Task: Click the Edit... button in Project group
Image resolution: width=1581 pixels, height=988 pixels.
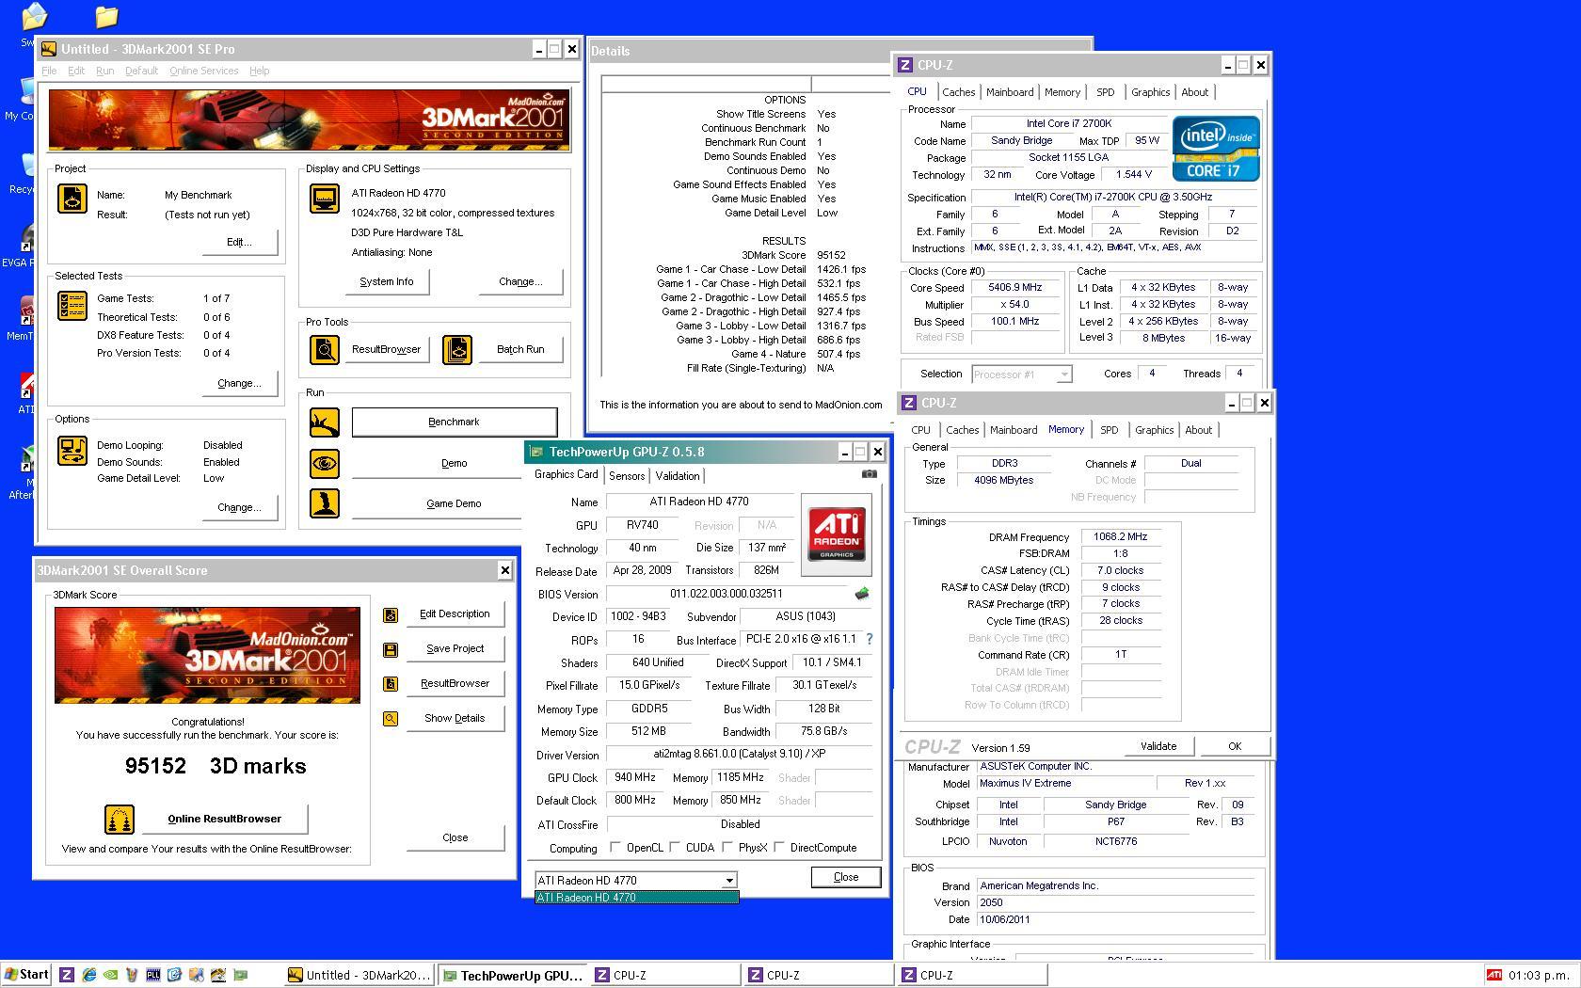Action: point(239,242)
